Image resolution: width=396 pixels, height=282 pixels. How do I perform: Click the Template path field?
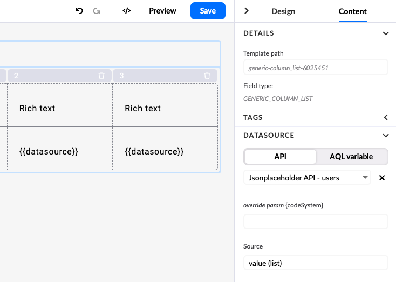click(x=316, y=68)
